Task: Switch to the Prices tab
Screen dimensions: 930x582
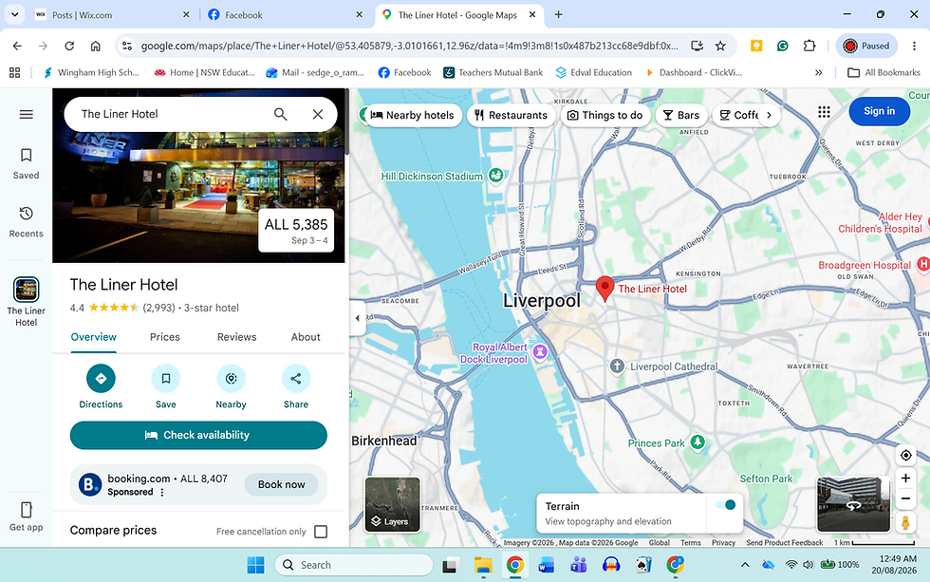Action: (165, 337)
